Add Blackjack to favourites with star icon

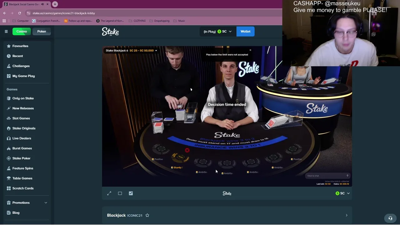[147, 215]
